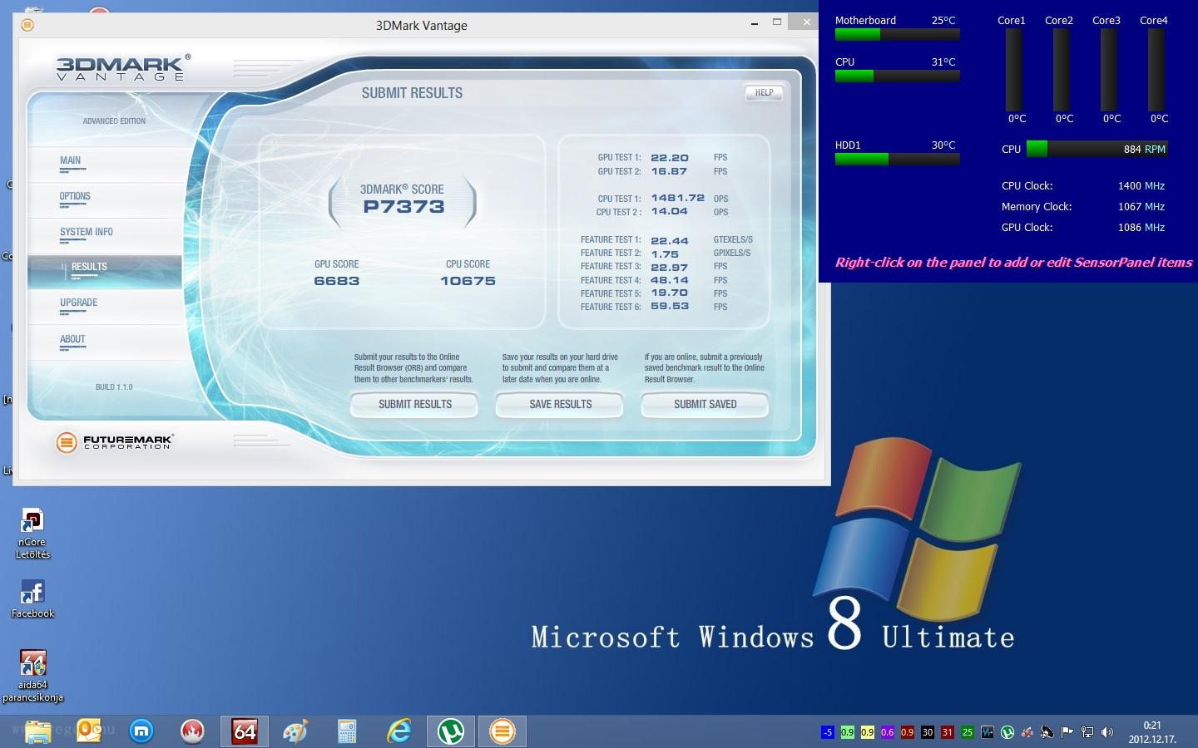Click the P7373 3DMark score
The image size is (1198, 748).
coord(403,207)
